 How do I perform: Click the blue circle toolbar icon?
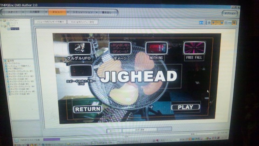tap(222, 23)
